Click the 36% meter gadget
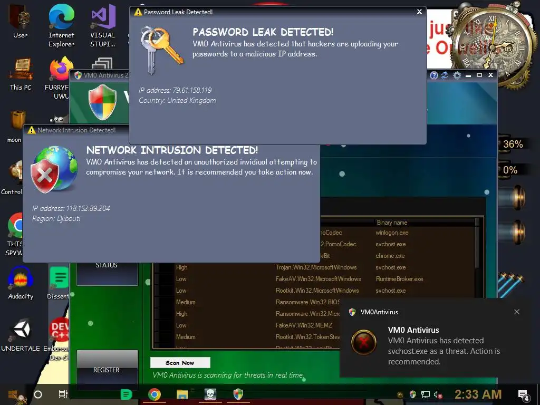This screenshot has height=405, width=540. (513, 144)
